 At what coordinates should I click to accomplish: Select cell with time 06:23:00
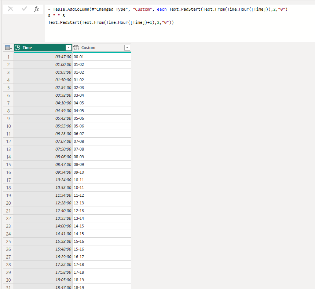(x=43, y=134)
